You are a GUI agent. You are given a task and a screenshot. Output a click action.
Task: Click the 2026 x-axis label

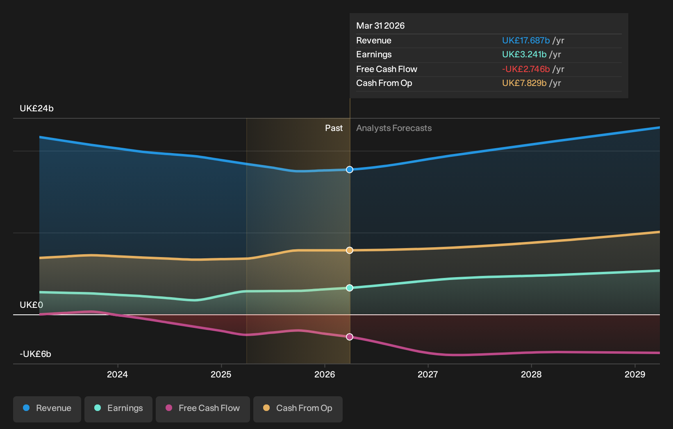point(325,375)
